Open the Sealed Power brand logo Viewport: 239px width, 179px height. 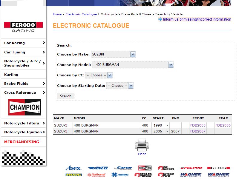tap(143, 175)
